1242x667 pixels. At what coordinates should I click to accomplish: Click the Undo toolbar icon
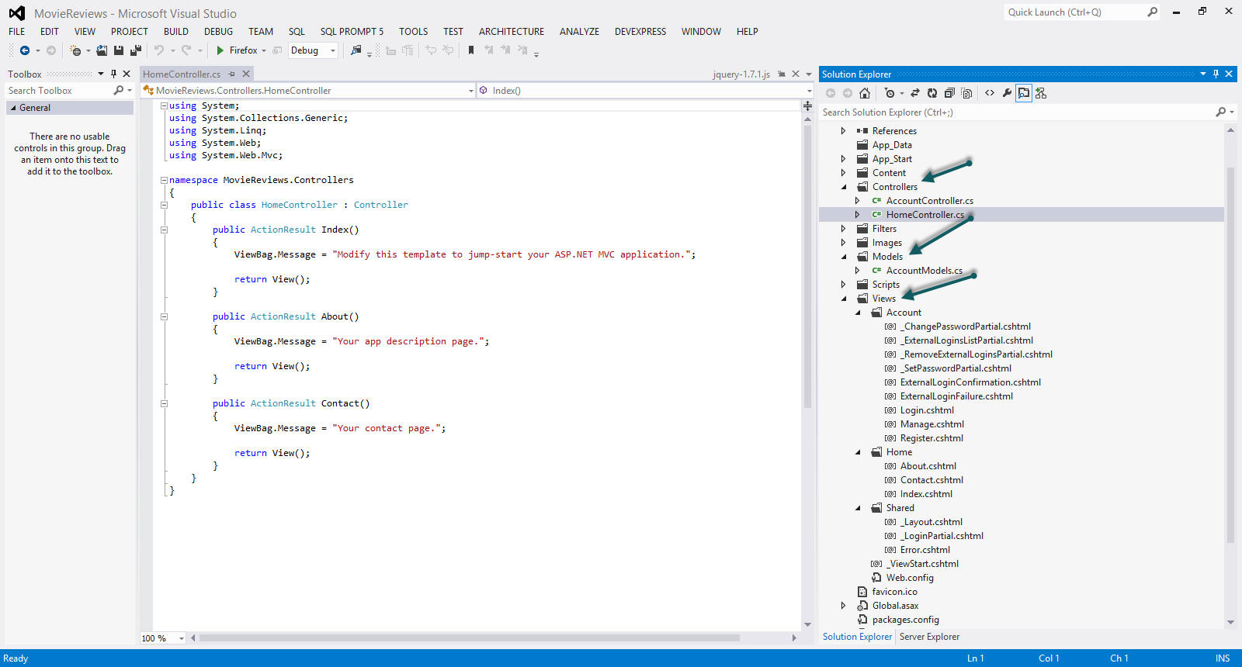pyautogui.click(x=159, y=50)
